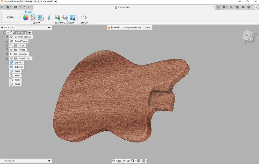Open notifications bell
Viewport: 259px width, 164px height.
coord(243,7)
